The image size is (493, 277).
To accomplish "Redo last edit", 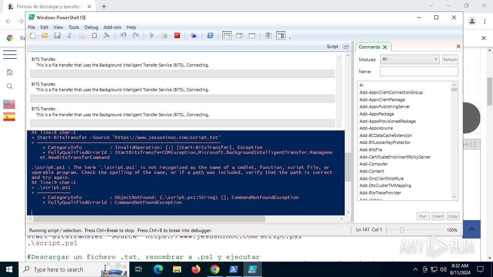I will tap(136, 36).
